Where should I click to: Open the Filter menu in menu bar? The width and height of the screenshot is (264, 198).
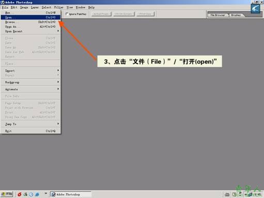pyautogui.click(x=59, y=7)
